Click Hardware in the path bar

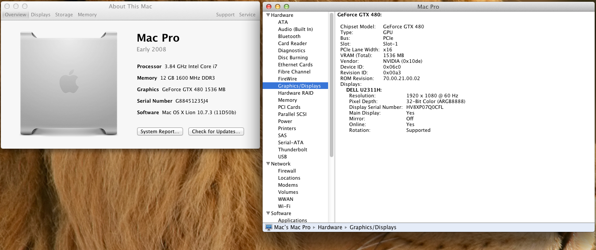pos(330,227)
